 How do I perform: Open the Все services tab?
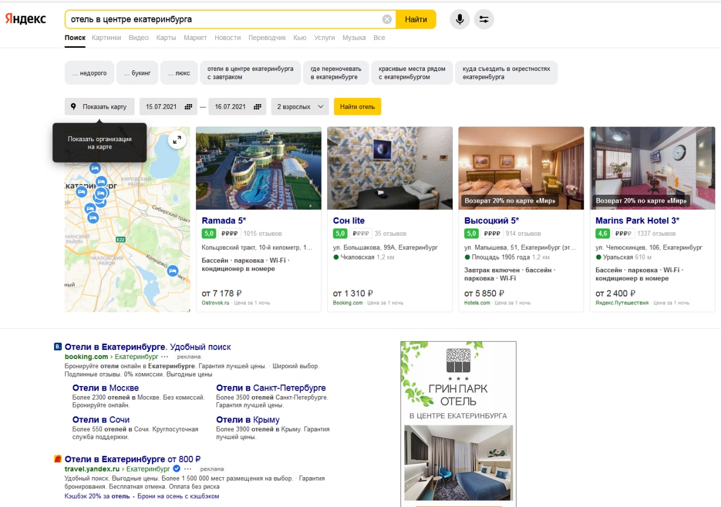tap(379, 38)
